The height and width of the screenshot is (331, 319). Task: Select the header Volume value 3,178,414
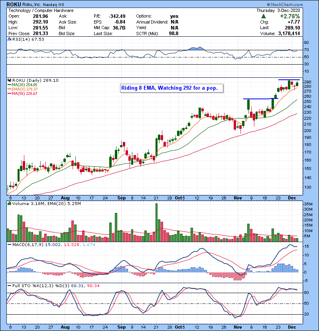click(x=289, y=33)
